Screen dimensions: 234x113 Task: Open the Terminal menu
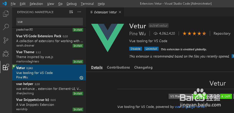coord(87,4)
